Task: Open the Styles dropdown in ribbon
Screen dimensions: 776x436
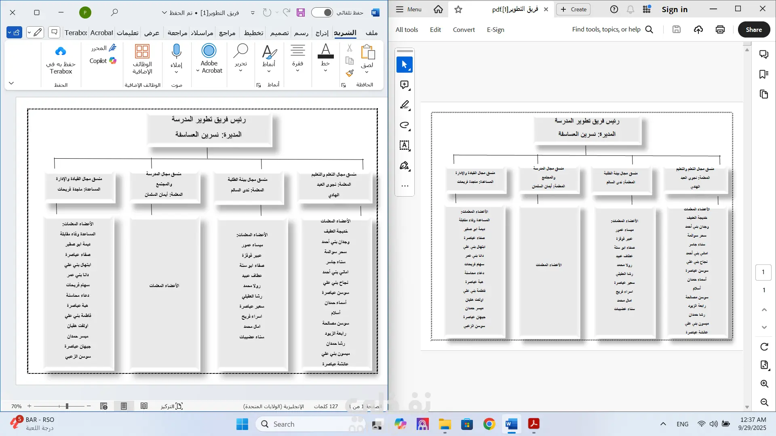Action: tap(269, 71)
